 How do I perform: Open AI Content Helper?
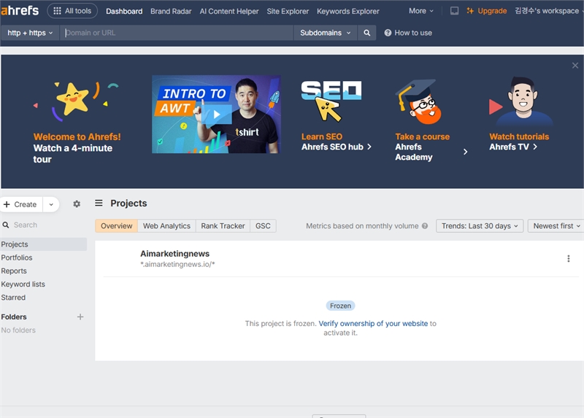pyautogui.click(x=229, y=11)
